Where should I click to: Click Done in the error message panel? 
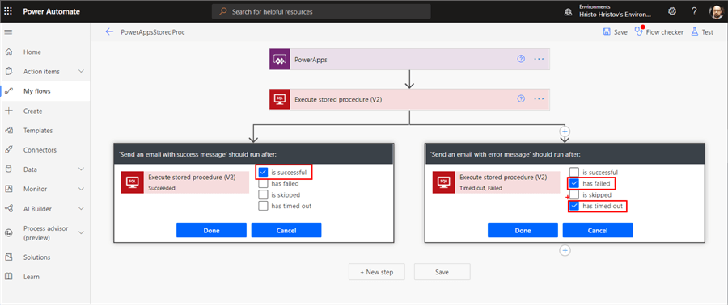(x=523, y=231)
